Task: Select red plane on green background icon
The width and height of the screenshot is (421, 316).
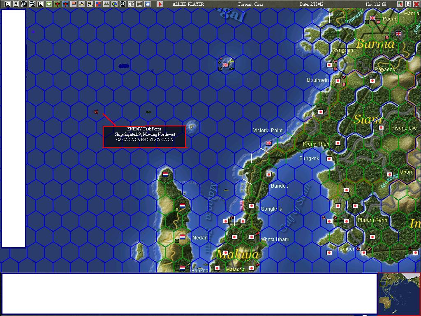Action: pos(57,4)
